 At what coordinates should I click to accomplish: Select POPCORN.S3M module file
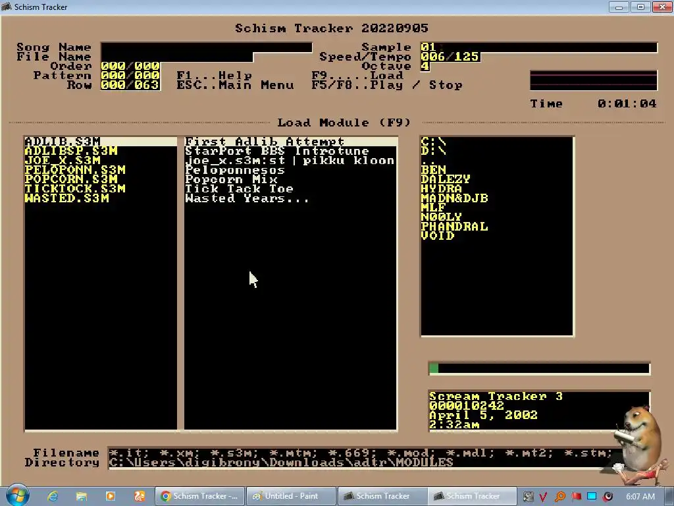pyautogui.click(x=71, y=179)
